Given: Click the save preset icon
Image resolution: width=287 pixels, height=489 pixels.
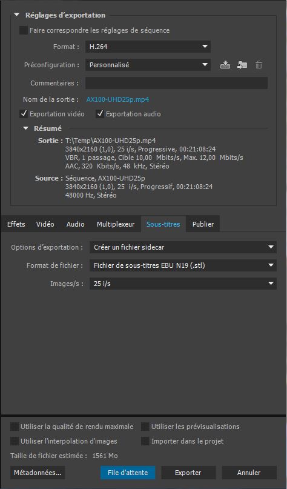Looking at the screenshot, I should tap(225, 65).
